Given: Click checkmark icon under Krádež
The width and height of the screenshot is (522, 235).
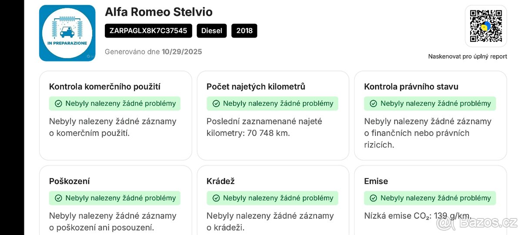Looking at the screenshot, I should (216, 198).
